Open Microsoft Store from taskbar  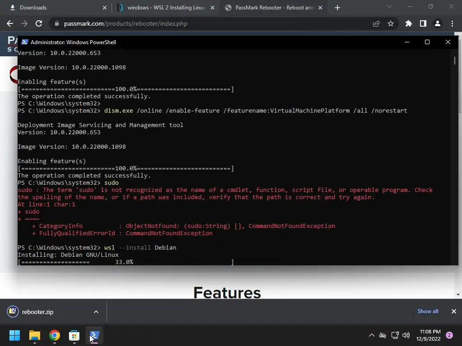pyautogui.click(x=74, y=335)
